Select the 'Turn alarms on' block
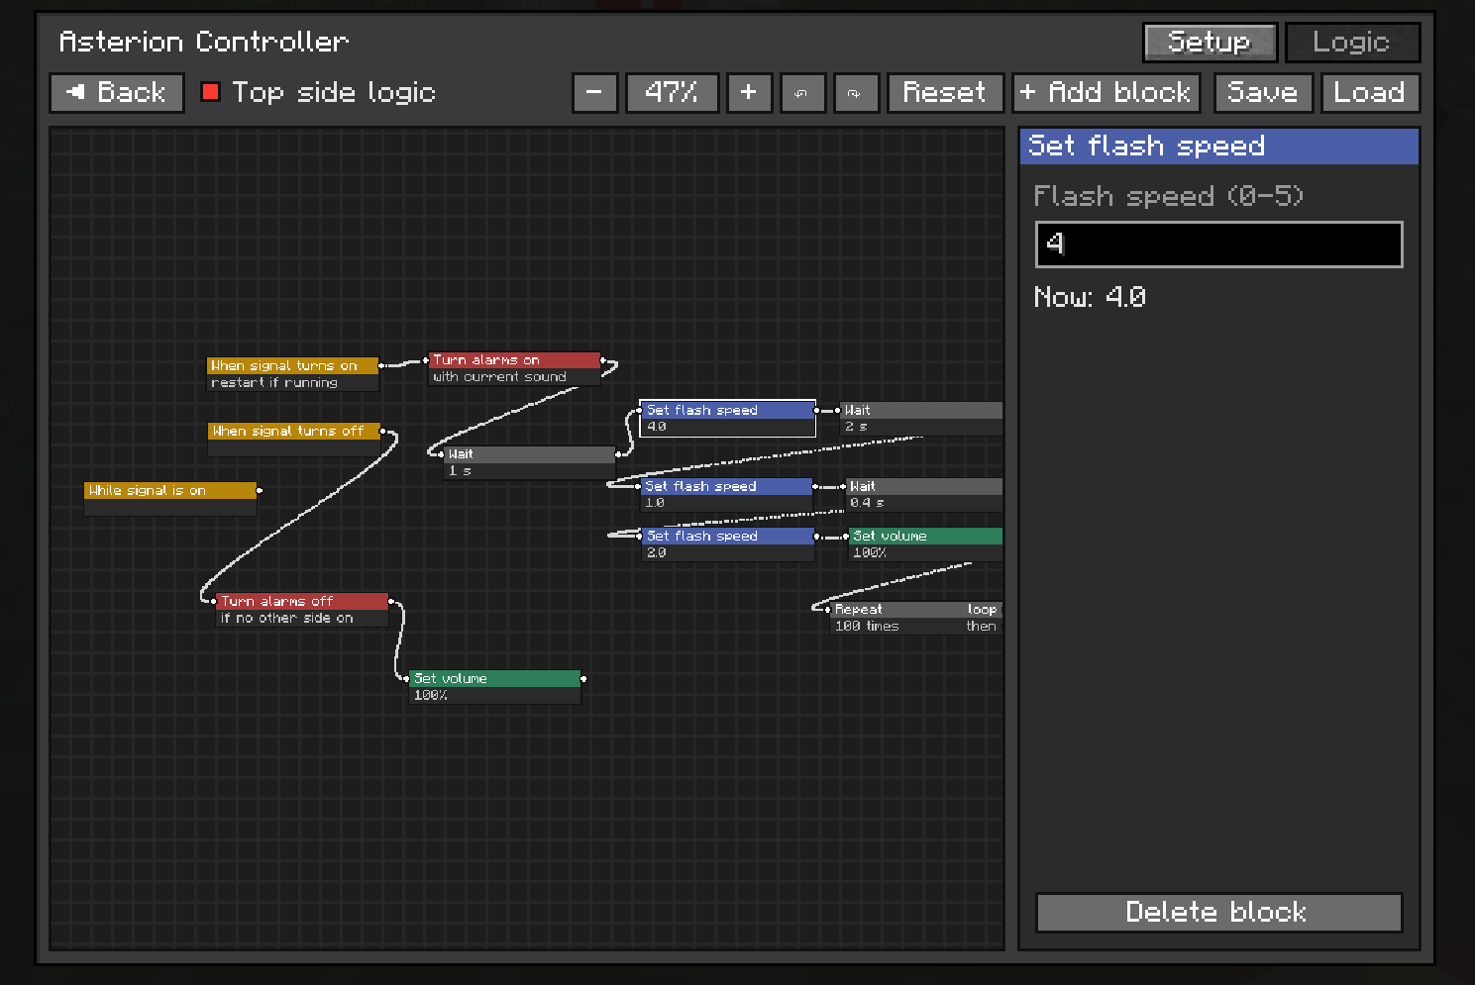The image size is (1475, 985). click(x=514, y=368)
